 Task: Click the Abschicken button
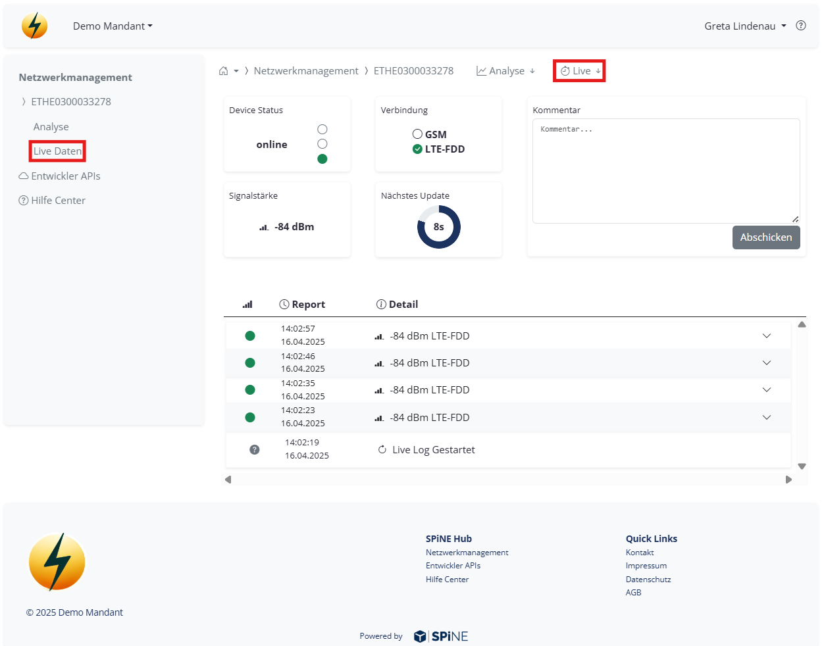[x=766, y=237]
